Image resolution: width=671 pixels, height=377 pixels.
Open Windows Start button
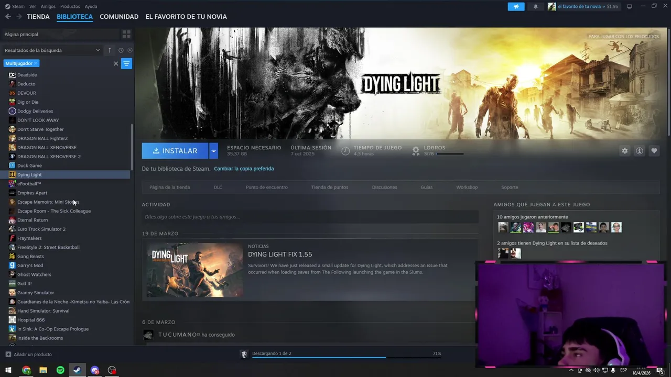(x=8, y=370)
